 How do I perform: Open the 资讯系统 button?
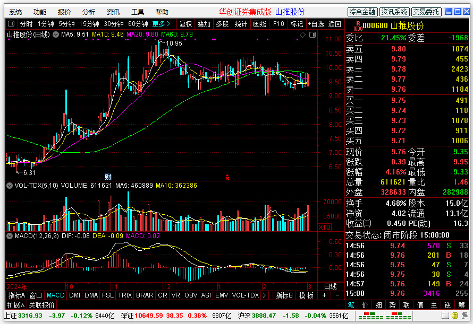click(394, 12)
